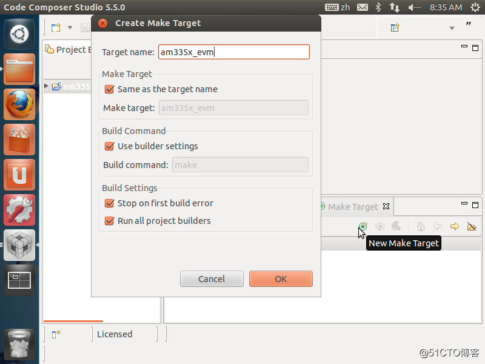Click the zh keyboard input indicator
Image resolution: width=485 pixels, height=364 pixels.
pyautogui.click(x=338, y=7)
